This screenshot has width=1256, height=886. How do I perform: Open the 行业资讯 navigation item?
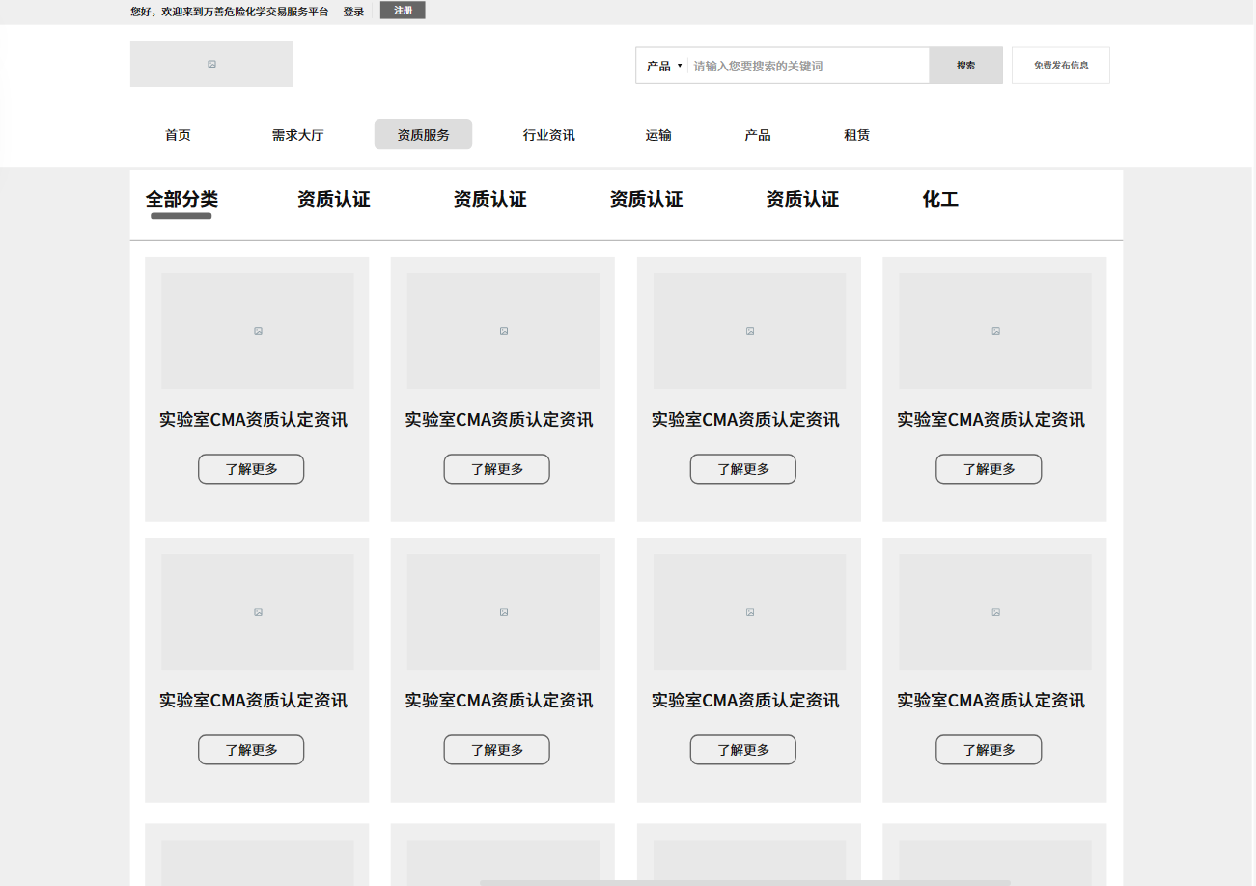[x=548, y=135]
